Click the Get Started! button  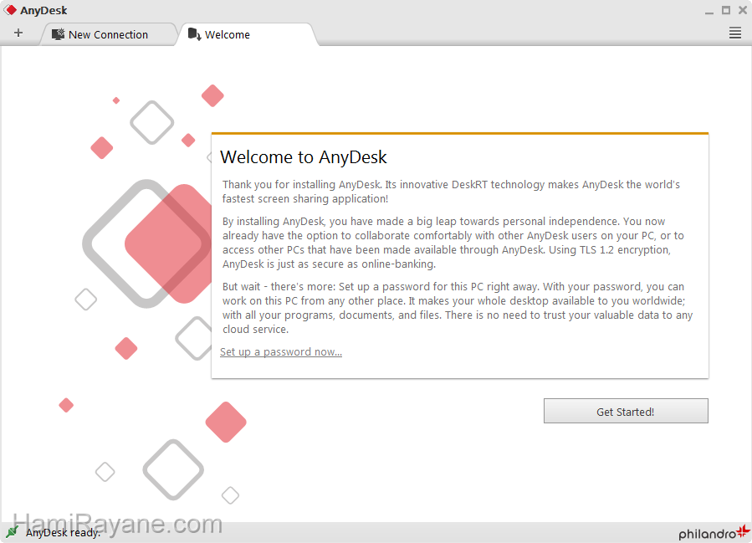pyautogui.click(x=626, y=411)
